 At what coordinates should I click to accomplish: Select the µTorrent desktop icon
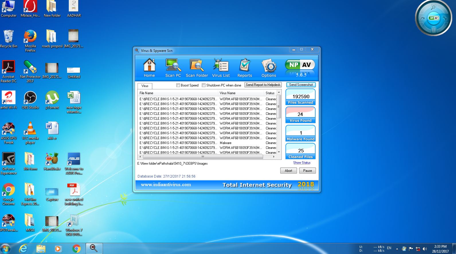click(52, 100)
